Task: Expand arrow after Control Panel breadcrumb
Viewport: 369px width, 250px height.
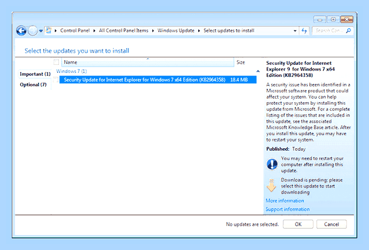Action: coord(94,31)
